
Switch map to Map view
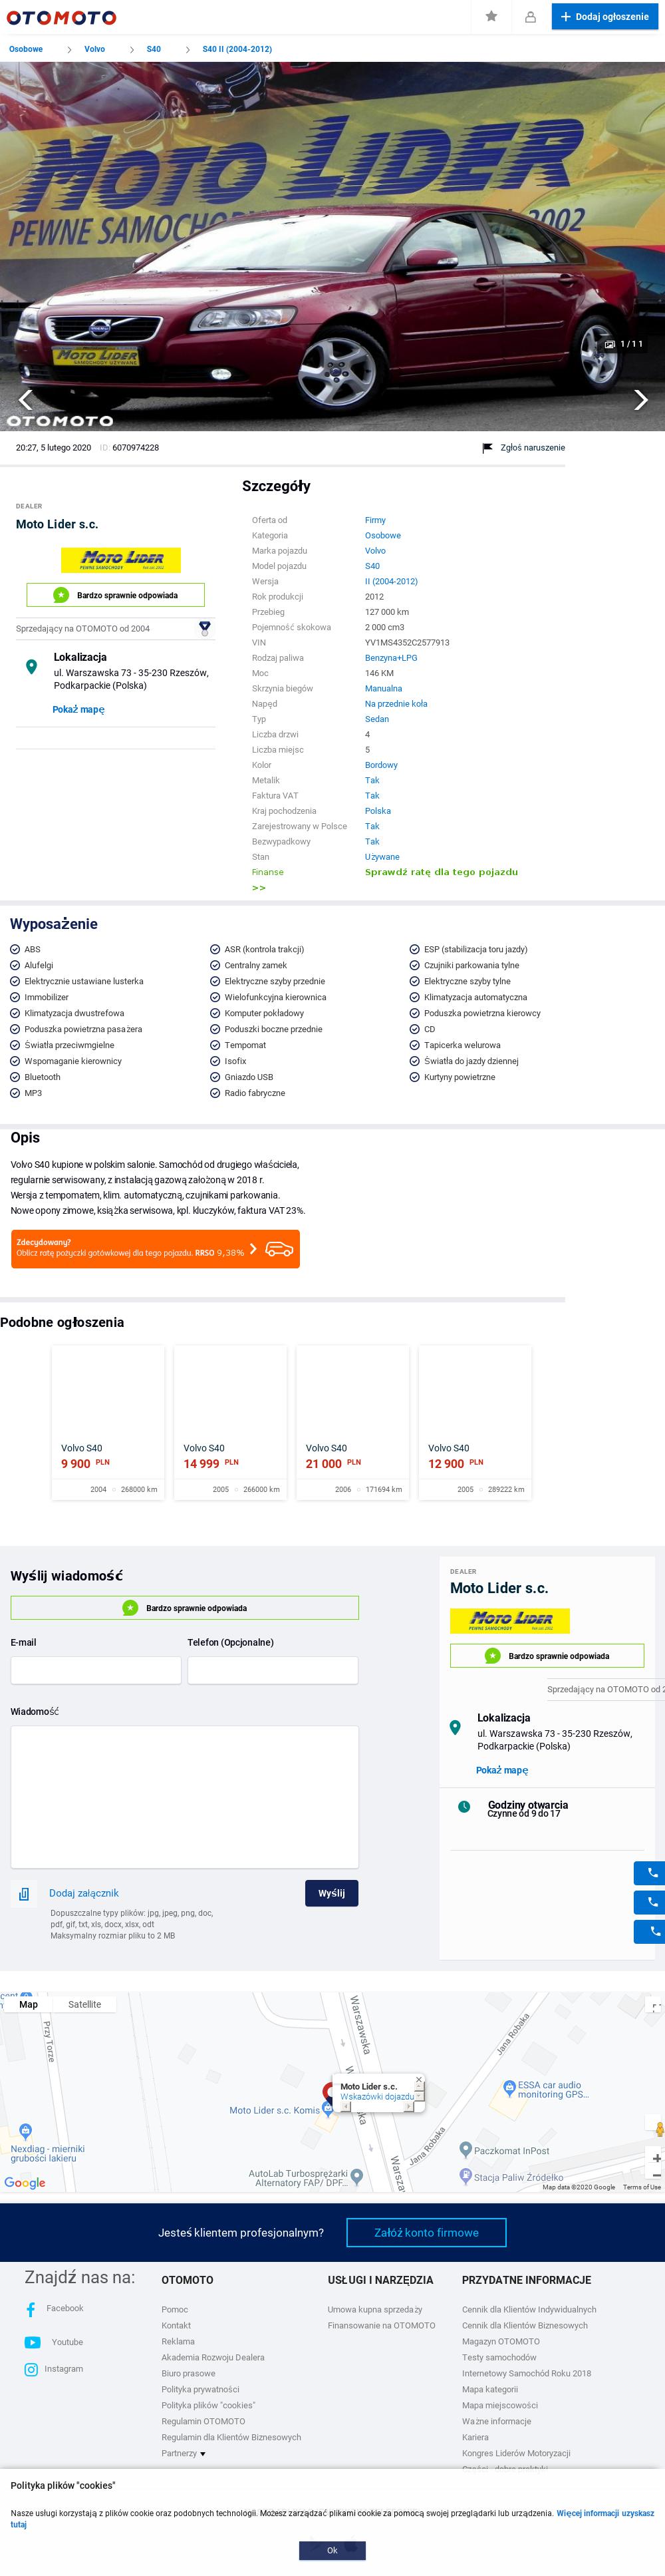point(29,2004)
